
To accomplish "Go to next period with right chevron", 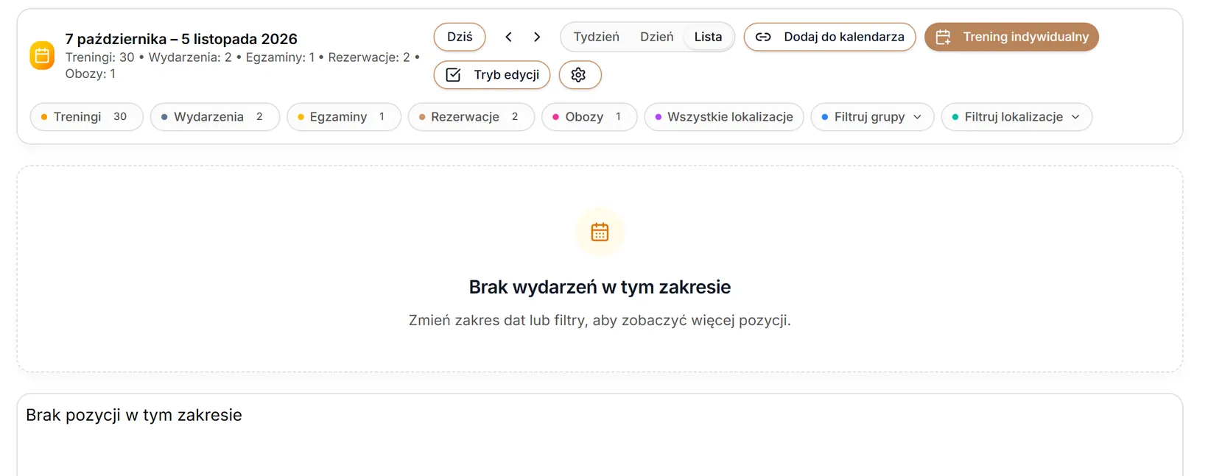I will 537,37.
